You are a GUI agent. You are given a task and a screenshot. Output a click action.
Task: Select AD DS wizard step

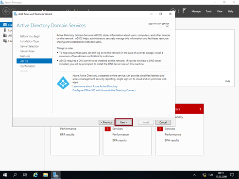(34, 61)
